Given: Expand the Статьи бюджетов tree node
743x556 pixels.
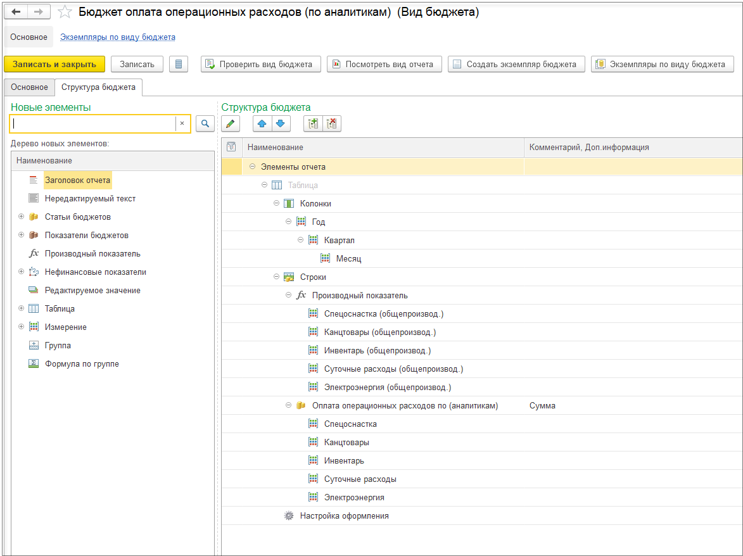Looking at the screenshot, I should coord(21,217).
